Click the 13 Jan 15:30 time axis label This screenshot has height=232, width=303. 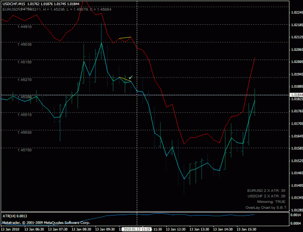tap(247, 229)
